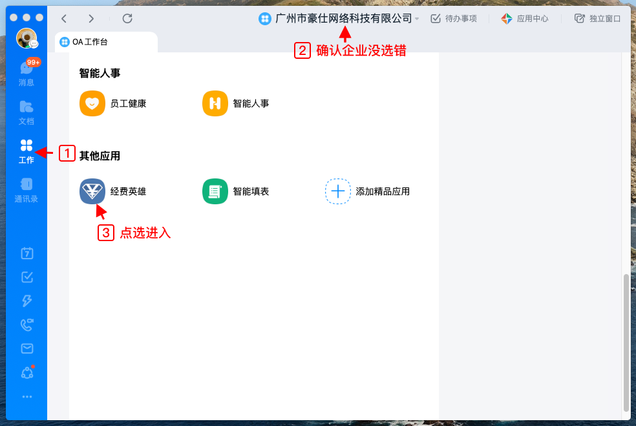636x426 pixels.
Task: Expand the company switcher dropdown arrow
Action: click(417, 19)
